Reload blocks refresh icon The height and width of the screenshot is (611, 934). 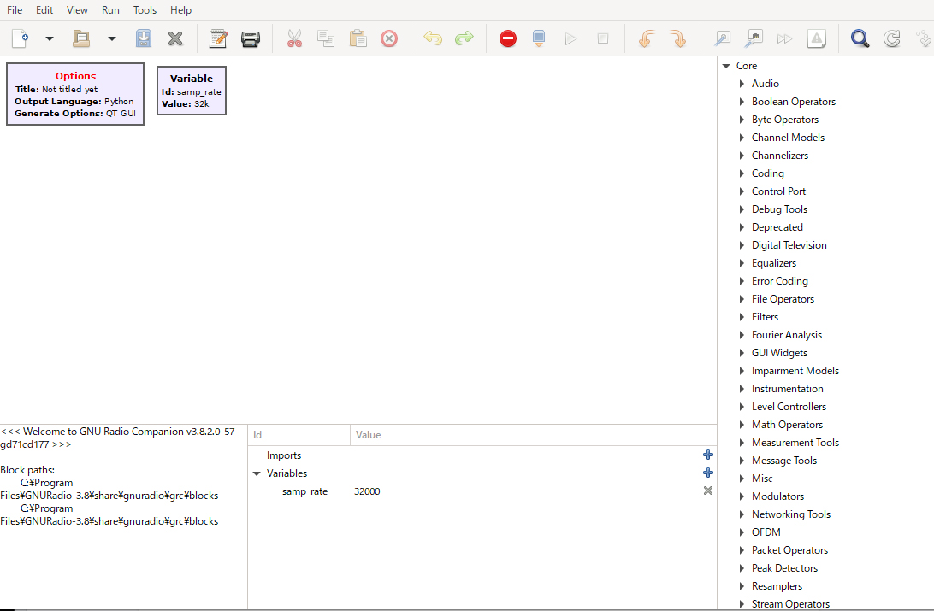coord(892,38)
